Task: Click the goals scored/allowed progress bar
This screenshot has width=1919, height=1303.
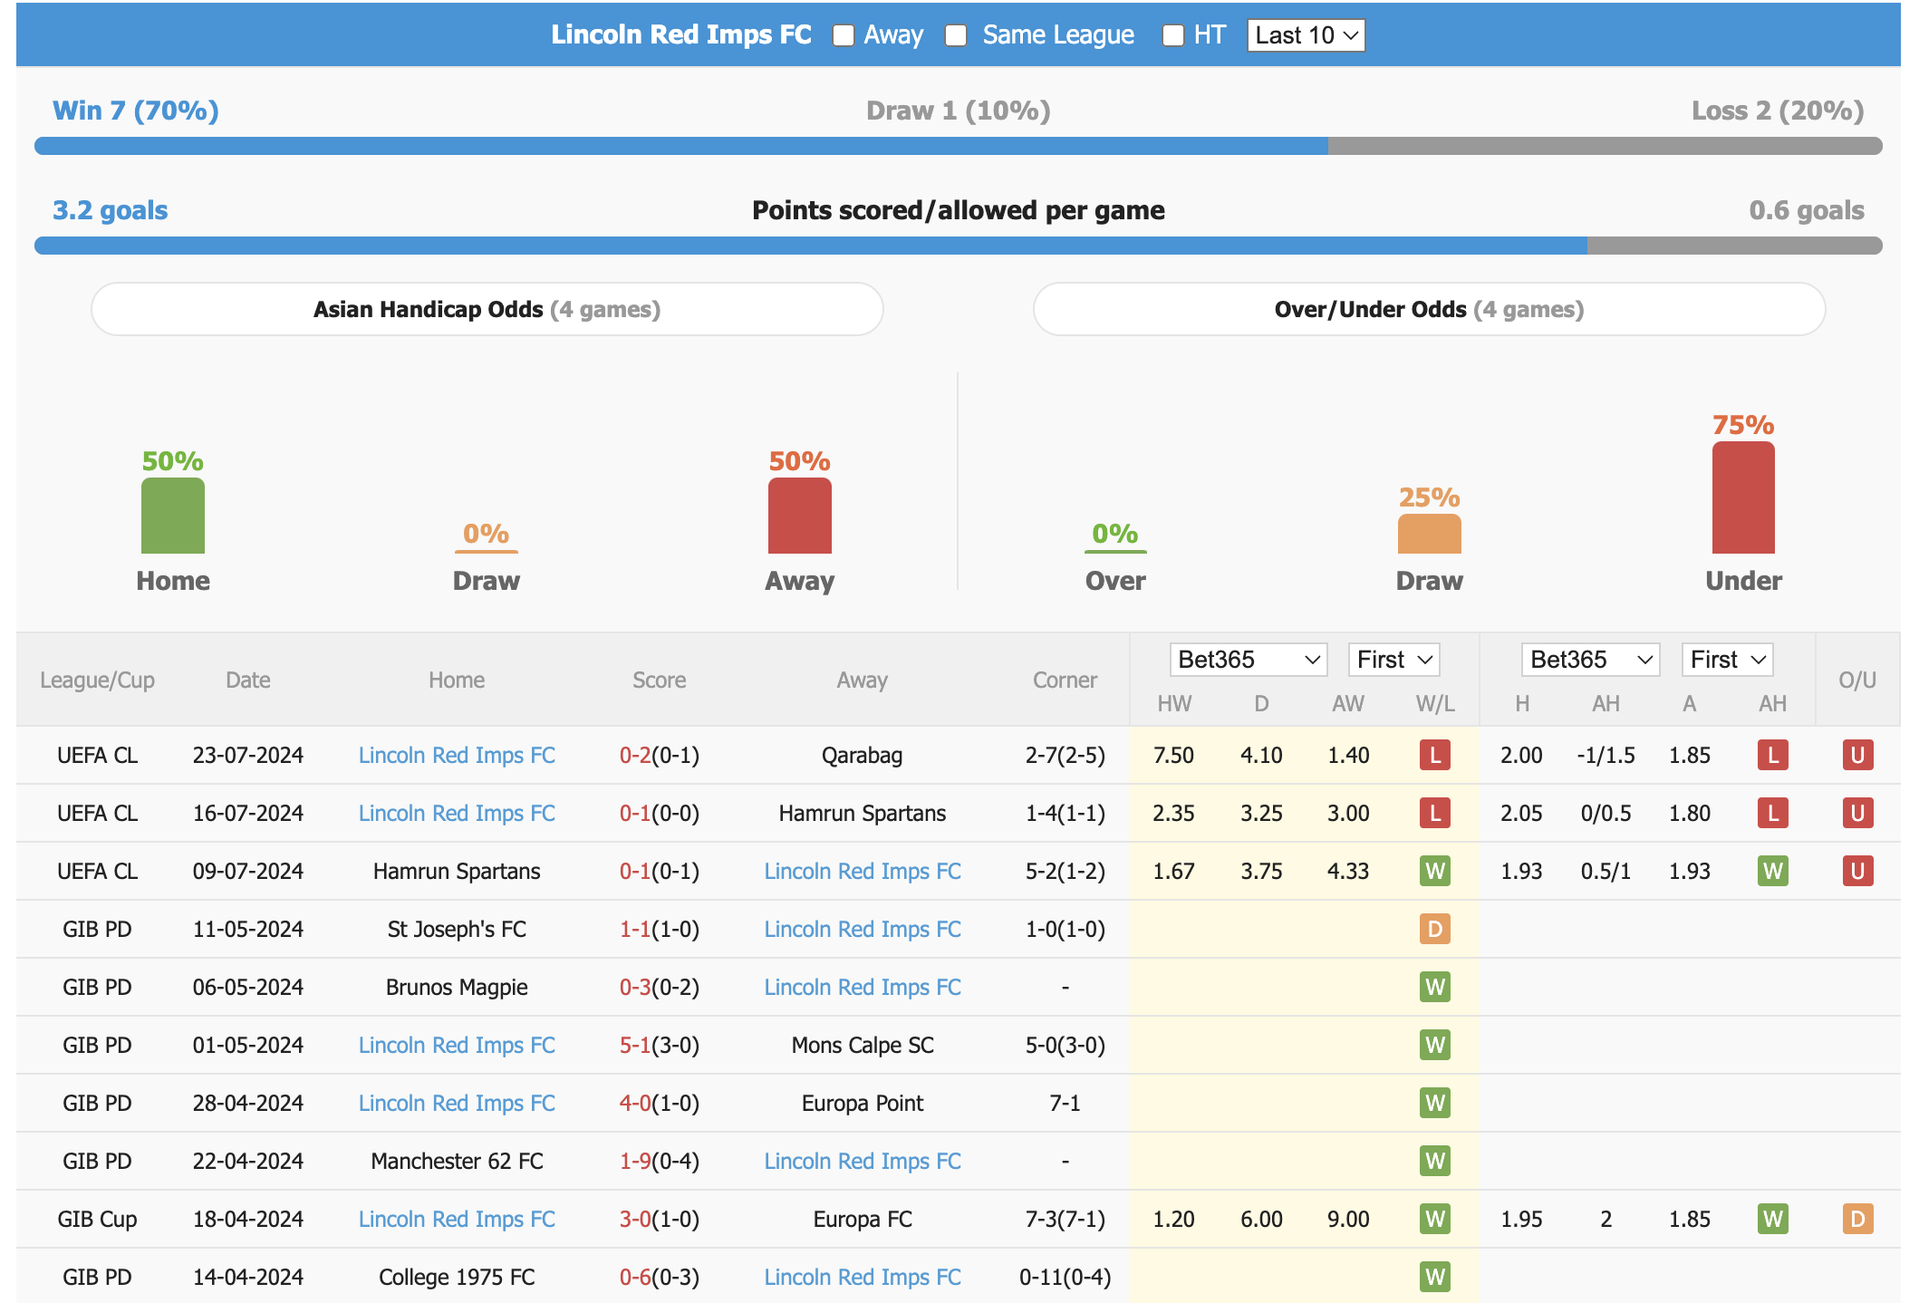Action: 959,246
